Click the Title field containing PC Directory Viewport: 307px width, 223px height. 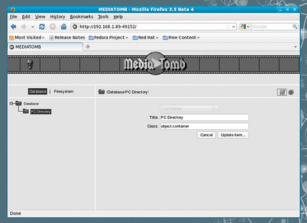coord(204,117)
